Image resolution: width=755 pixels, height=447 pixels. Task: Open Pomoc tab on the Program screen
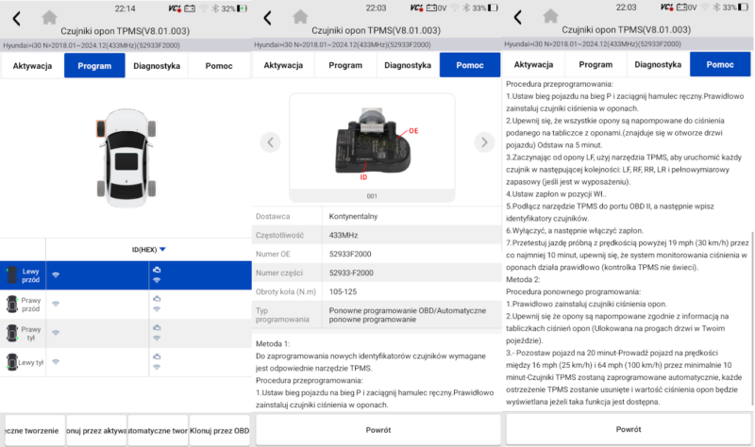coord(219,66)
